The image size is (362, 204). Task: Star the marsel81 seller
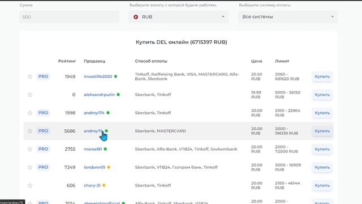pos(30,149)
